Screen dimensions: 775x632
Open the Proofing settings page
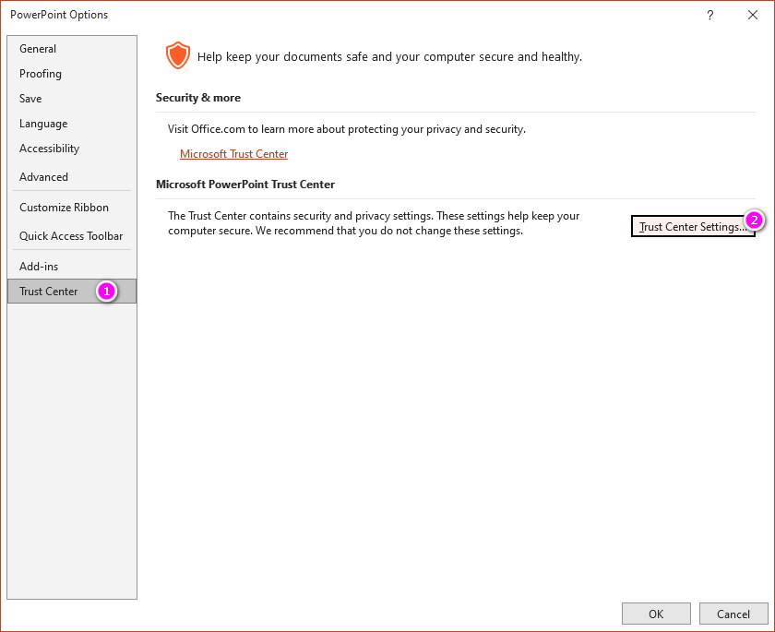point(40,73)
